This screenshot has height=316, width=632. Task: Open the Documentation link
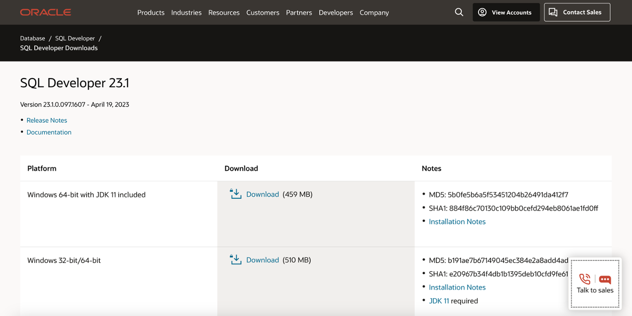coord(48,132)
